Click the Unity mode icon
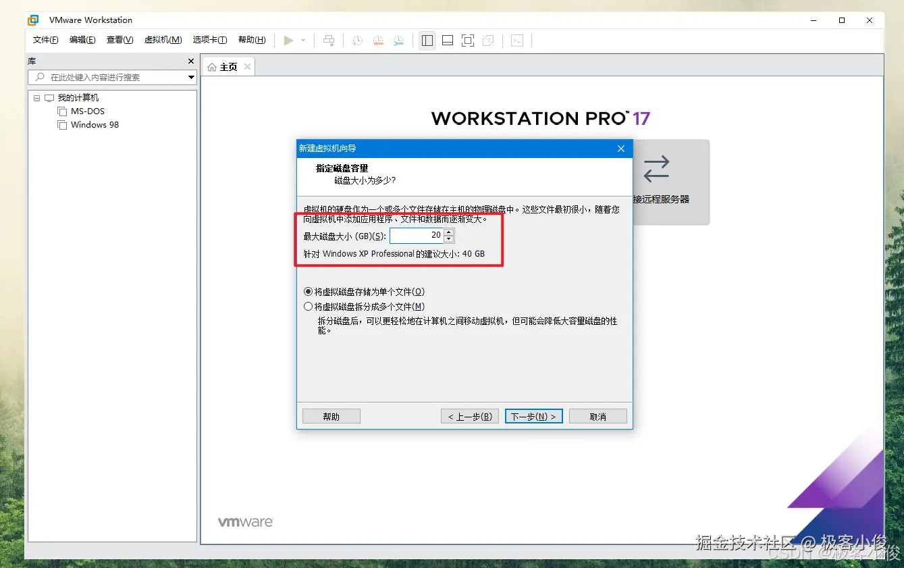Viewport: 904px width, 568px height. pyautogui.click(x=488, y=41)
